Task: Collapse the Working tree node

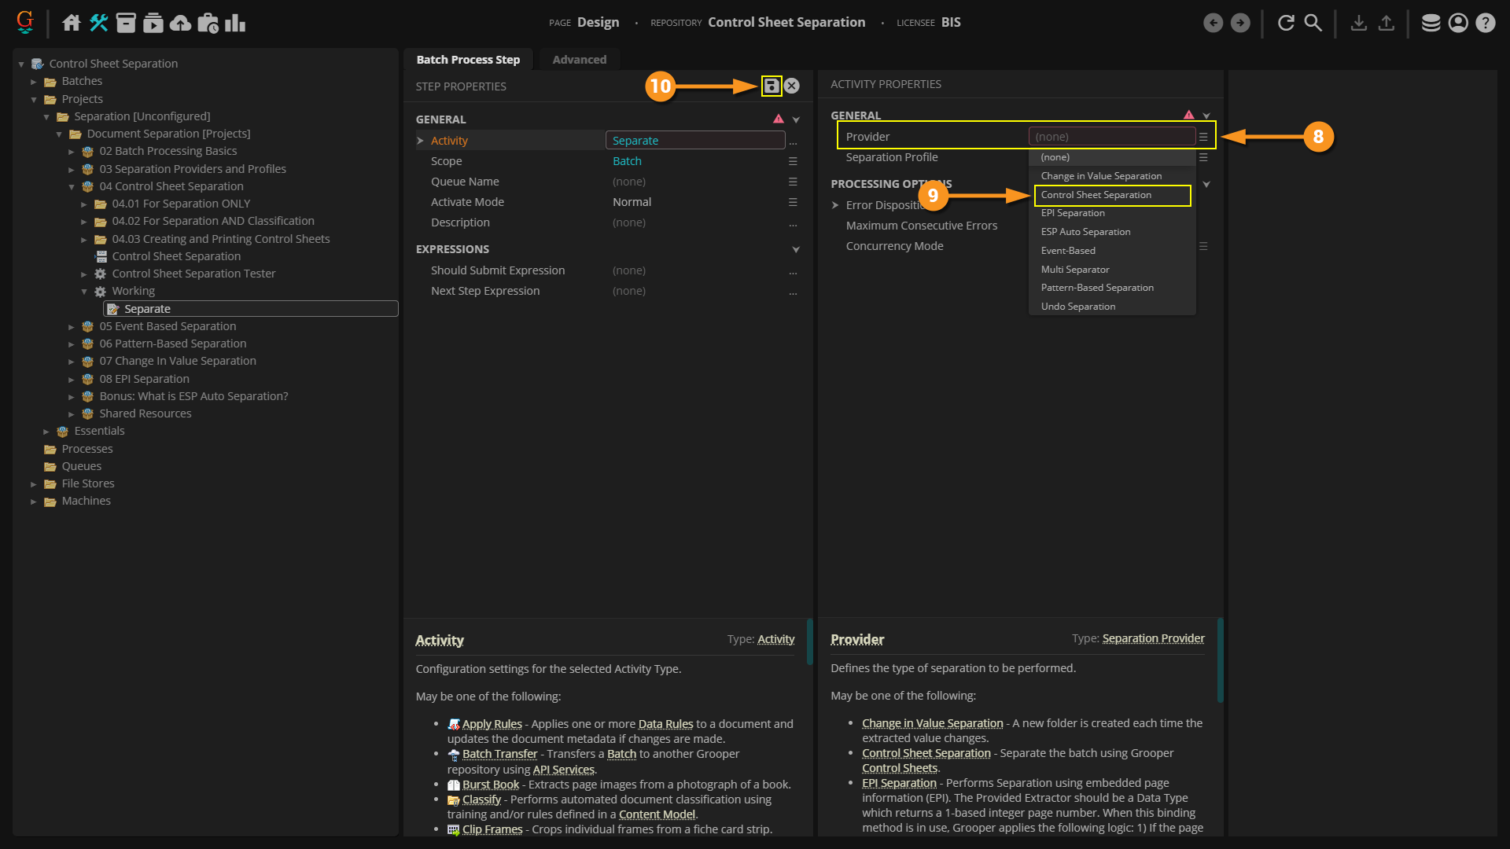Action: (84, 292)
